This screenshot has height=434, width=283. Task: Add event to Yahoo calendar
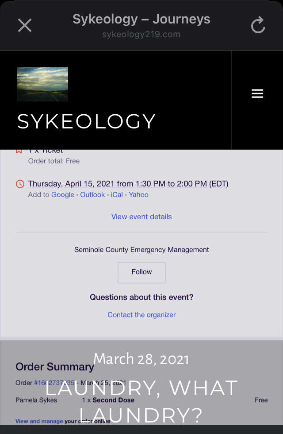click(x=138, y=195)
